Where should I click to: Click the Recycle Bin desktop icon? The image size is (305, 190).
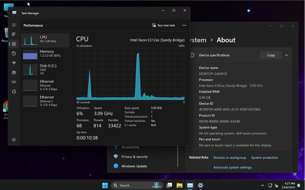pyautogui.click(x=5, y=35)
